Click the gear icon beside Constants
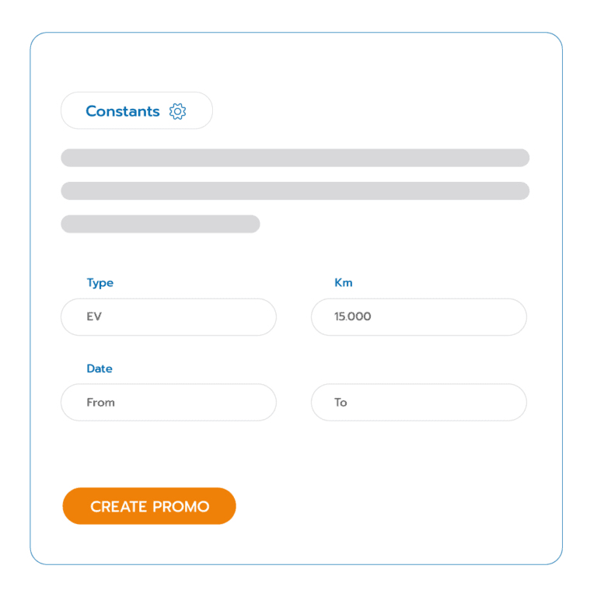Screen dimensions: 597x597 point(177,111)
